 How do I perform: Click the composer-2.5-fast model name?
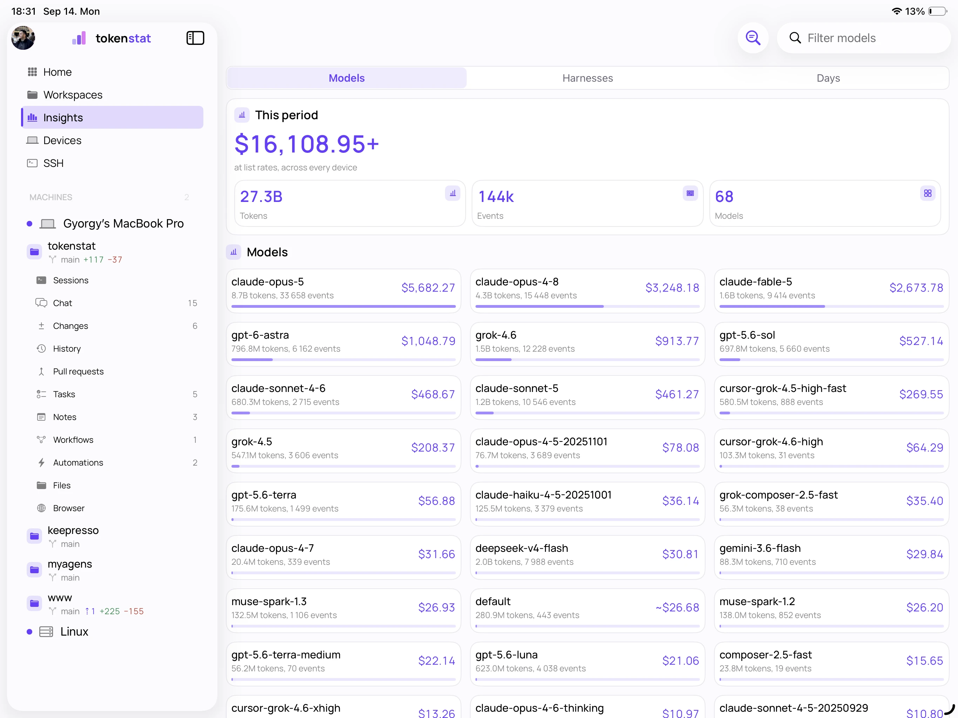pyautogui.click(x=765, y=655)
